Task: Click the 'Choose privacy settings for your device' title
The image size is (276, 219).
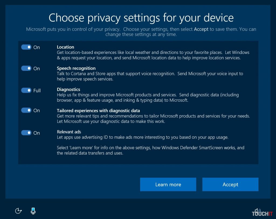Action: coord(141,18)
